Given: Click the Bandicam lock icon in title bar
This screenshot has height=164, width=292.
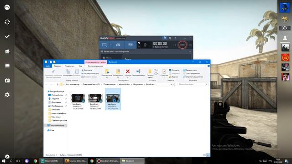Looking at the screenshot, I should click(165, 38).
